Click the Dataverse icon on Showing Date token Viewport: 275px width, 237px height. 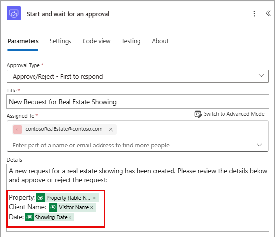(29, 217)
